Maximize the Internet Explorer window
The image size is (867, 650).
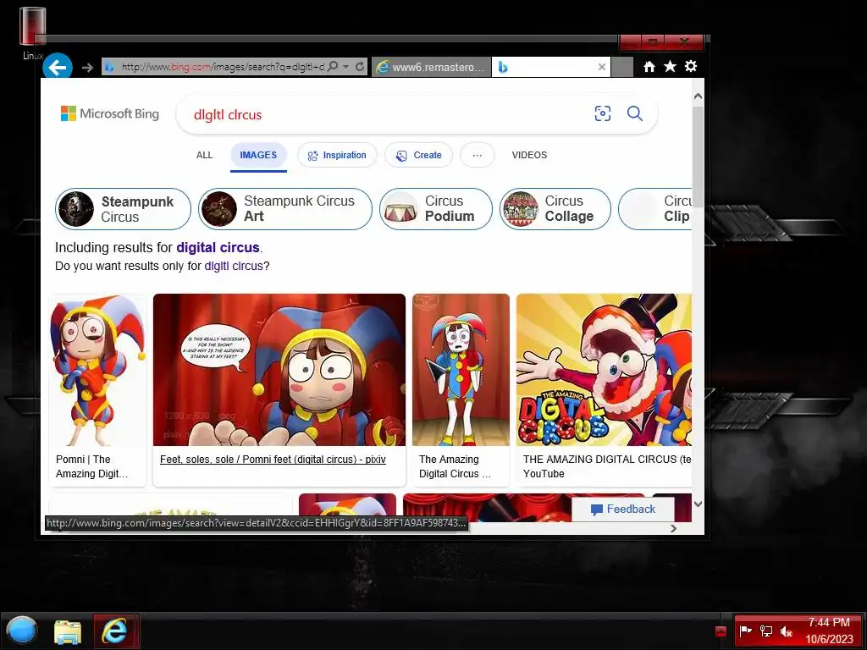(653, 42)
